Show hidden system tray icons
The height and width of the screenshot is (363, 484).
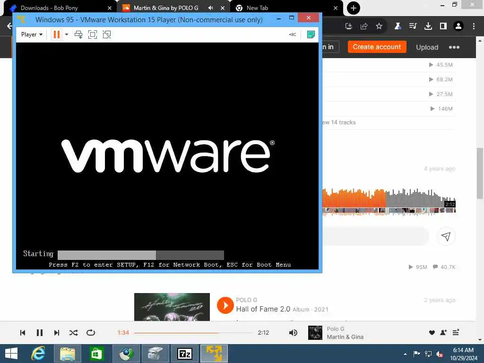405,354
